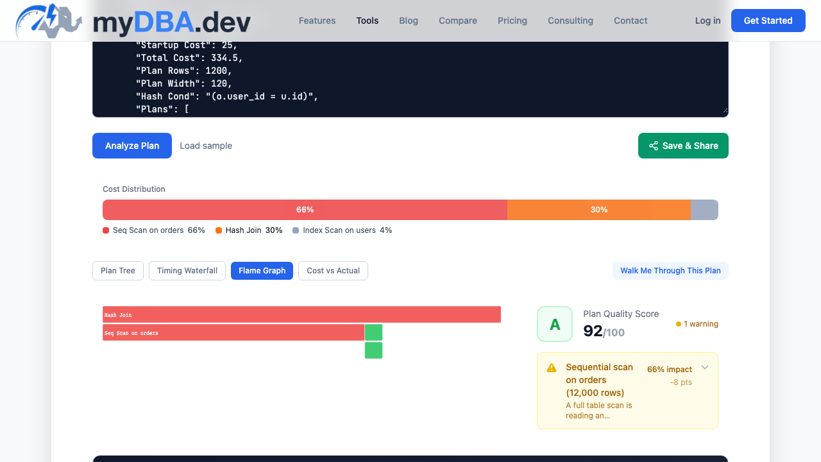Open the Consulting page
The width and height of the screenshot is (821, 462).
click(570, 21)
